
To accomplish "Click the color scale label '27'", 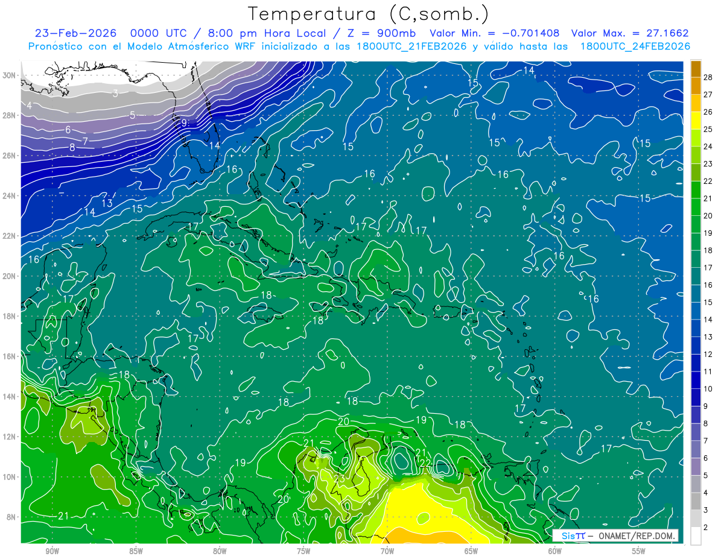I will coord(708,95).
